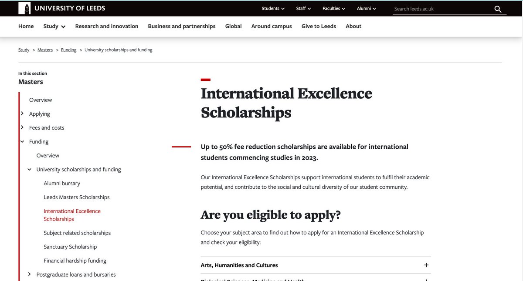Screen dimensions: 523x281
Task: Expand the Fees and costs chevron
Action: pyautogui.click(x=22, y=127)
